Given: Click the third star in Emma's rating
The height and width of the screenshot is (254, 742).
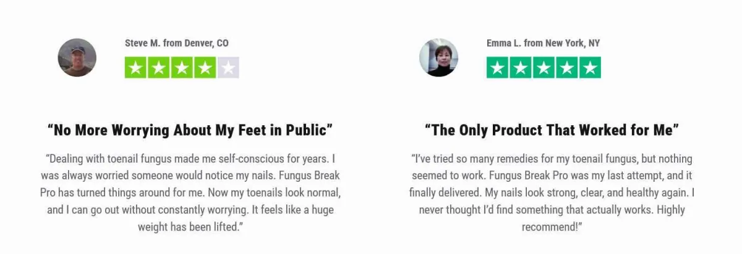Looking at the screenshot, I should click(x=544, y=68).
